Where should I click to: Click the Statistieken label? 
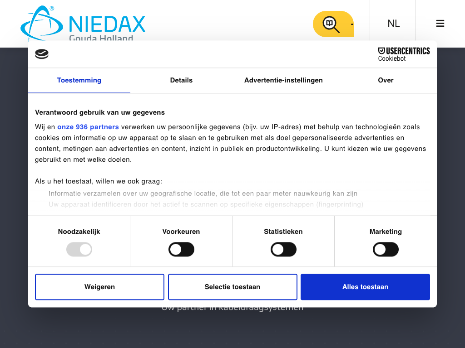pos(283,232)
